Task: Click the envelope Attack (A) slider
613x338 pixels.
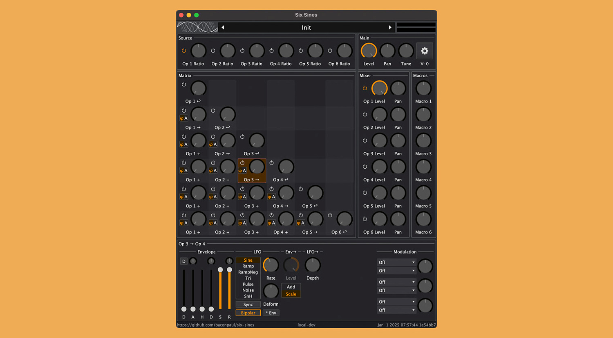Action: click(193, 289)
